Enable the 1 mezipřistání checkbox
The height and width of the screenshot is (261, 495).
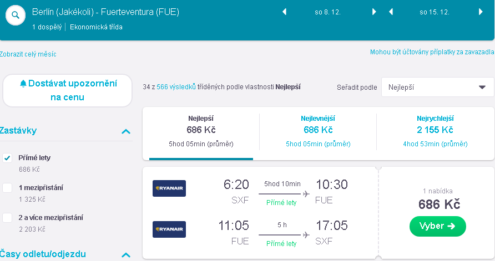click(7, 187)
